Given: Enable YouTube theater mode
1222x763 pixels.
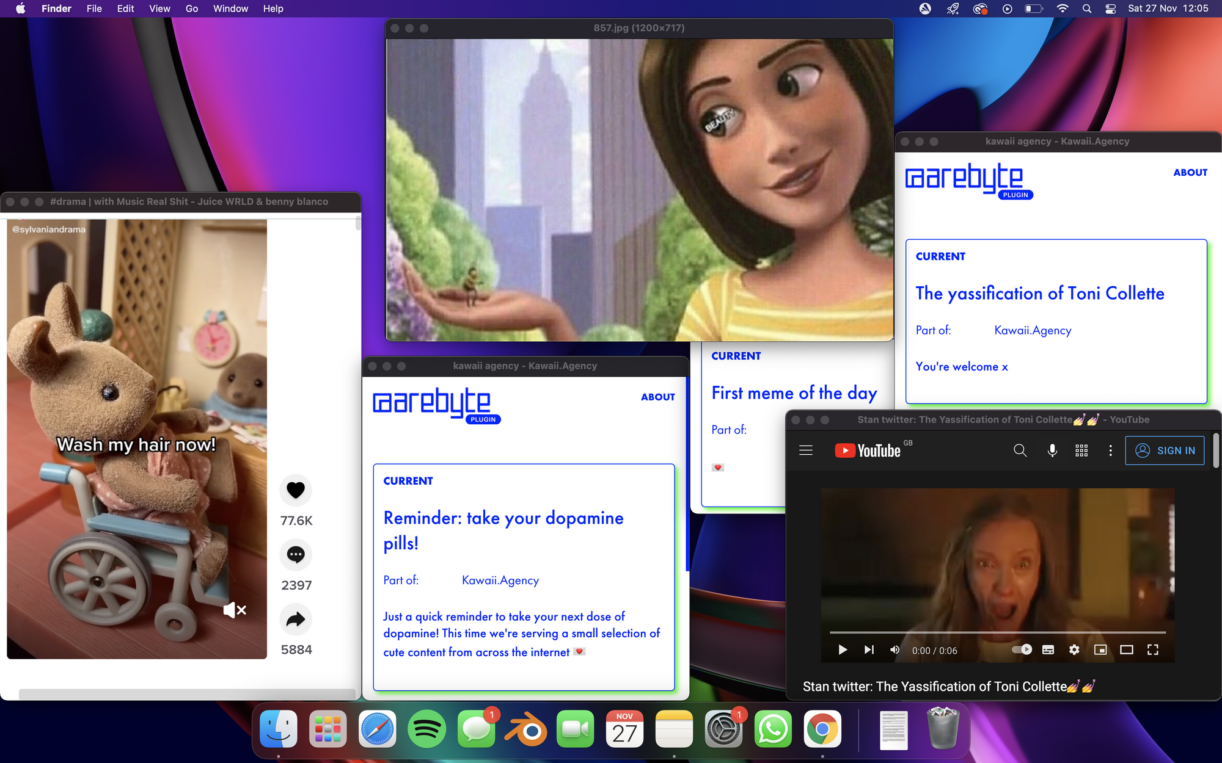Looking at the screenshot, I should coord(1127,649).
